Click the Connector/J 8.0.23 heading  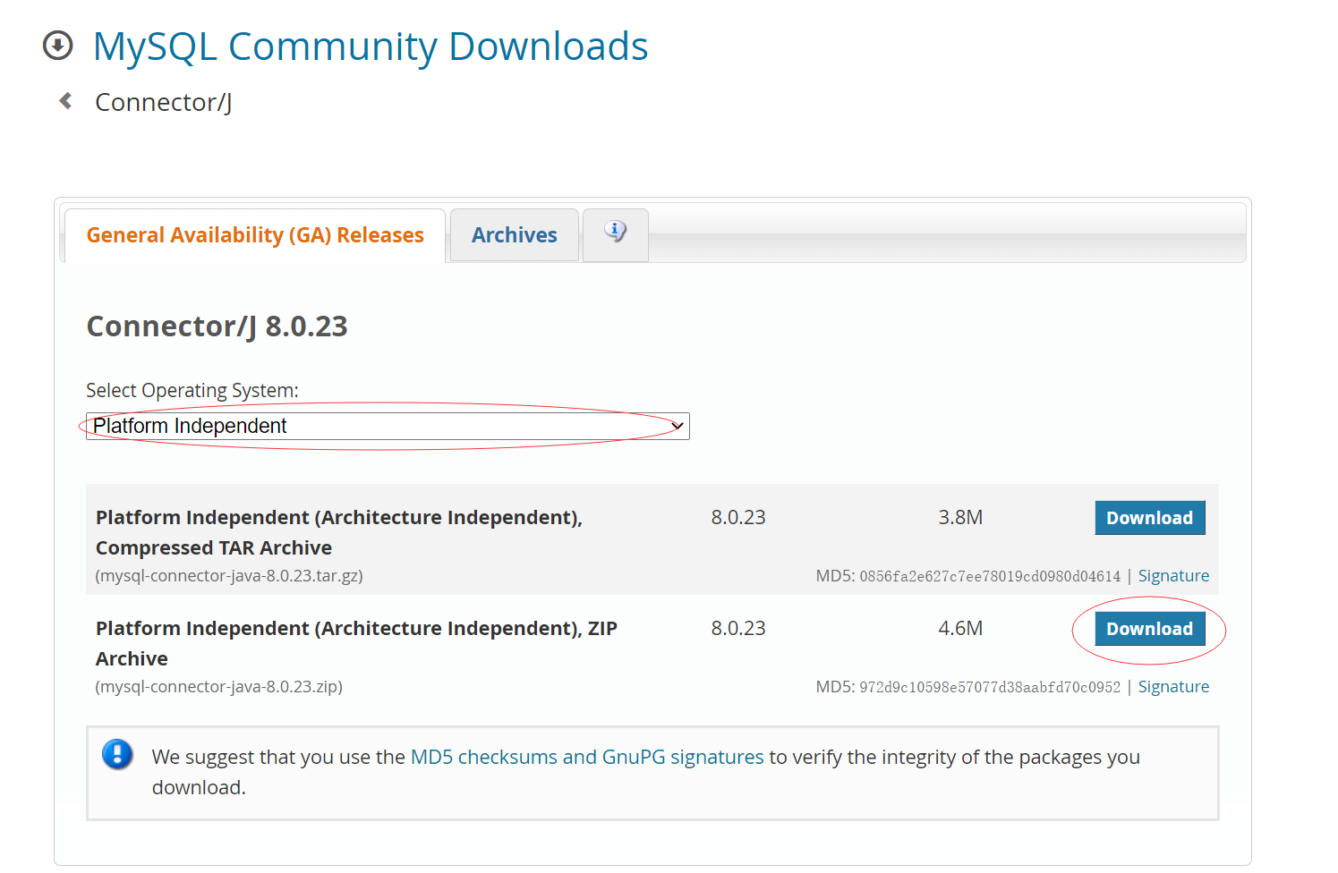[x=217, y=326]
